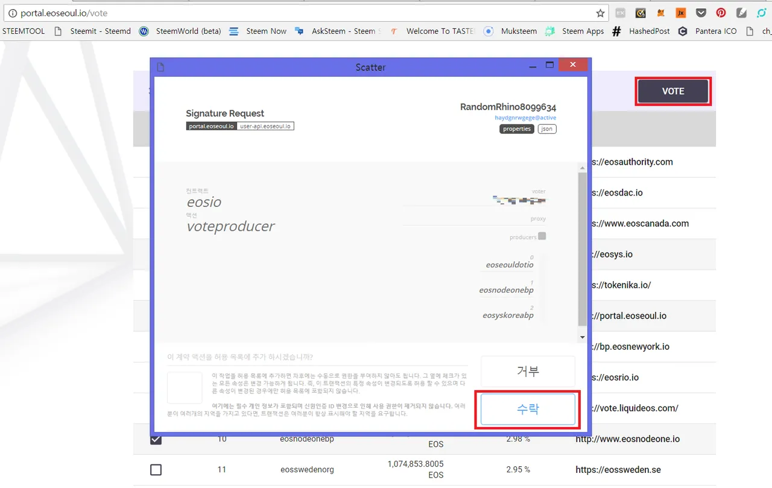Click the haydgnrwgege@active account text
The image size is (772, 488).
(525, 118)
